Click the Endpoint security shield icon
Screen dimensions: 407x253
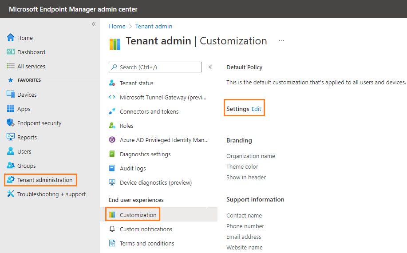(10, 123)
